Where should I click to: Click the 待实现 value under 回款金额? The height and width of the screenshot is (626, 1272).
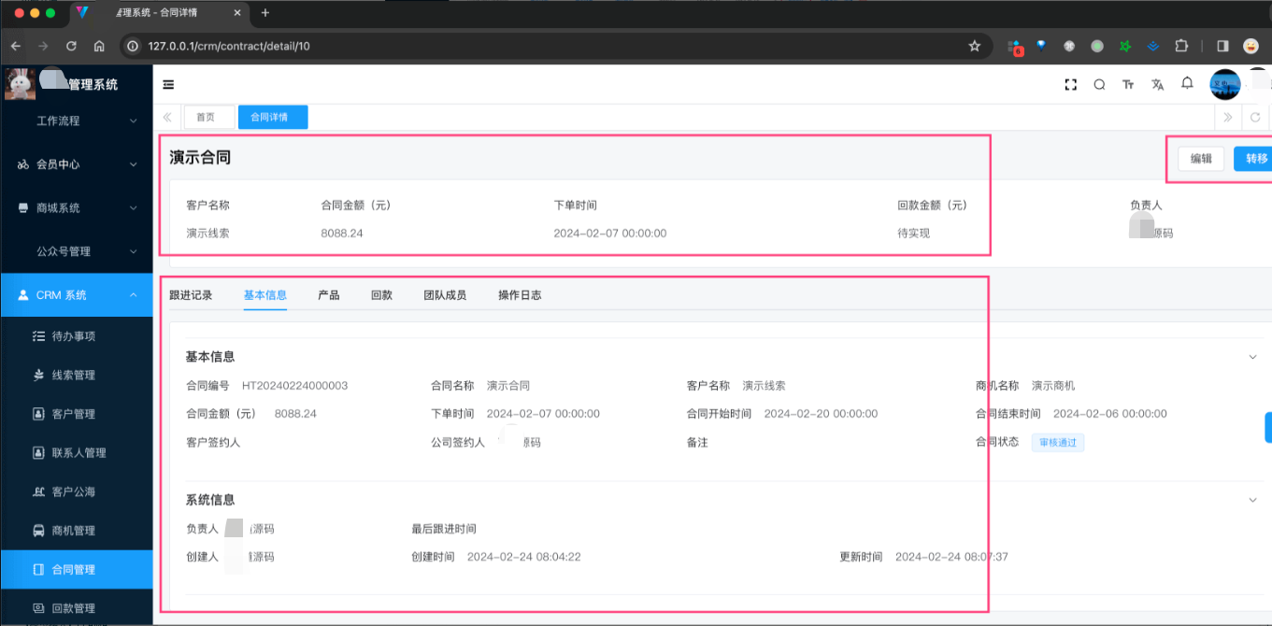click(913, 234)
